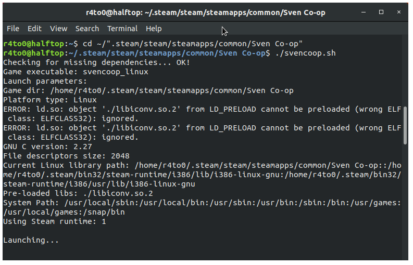Image resolution: width=413 pixels, height=265 pixels.
Task: Click the "File descriptors size: 2048" line
Action: pyautogui.click(x=66, y=156)
